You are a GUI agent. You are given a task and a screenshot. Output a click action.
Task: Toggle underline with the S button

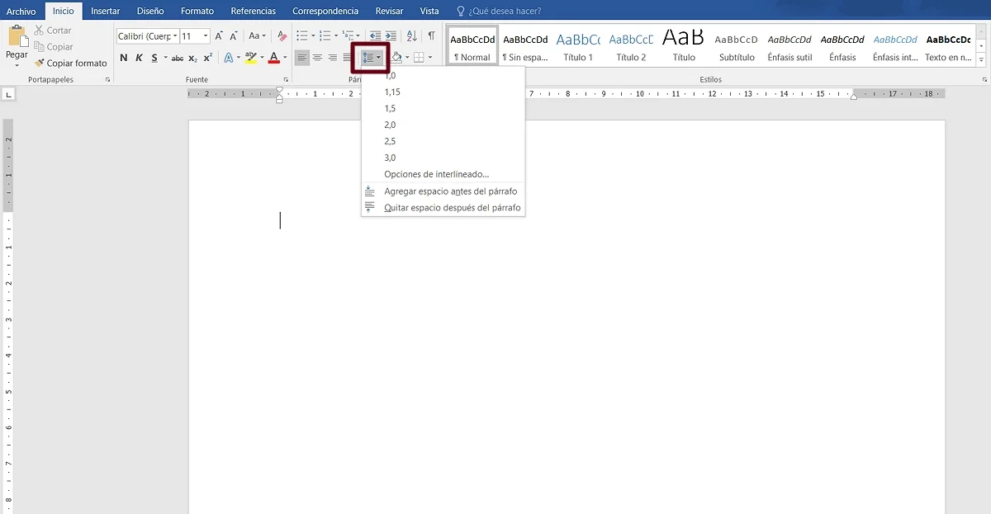(x=154, y=58)
